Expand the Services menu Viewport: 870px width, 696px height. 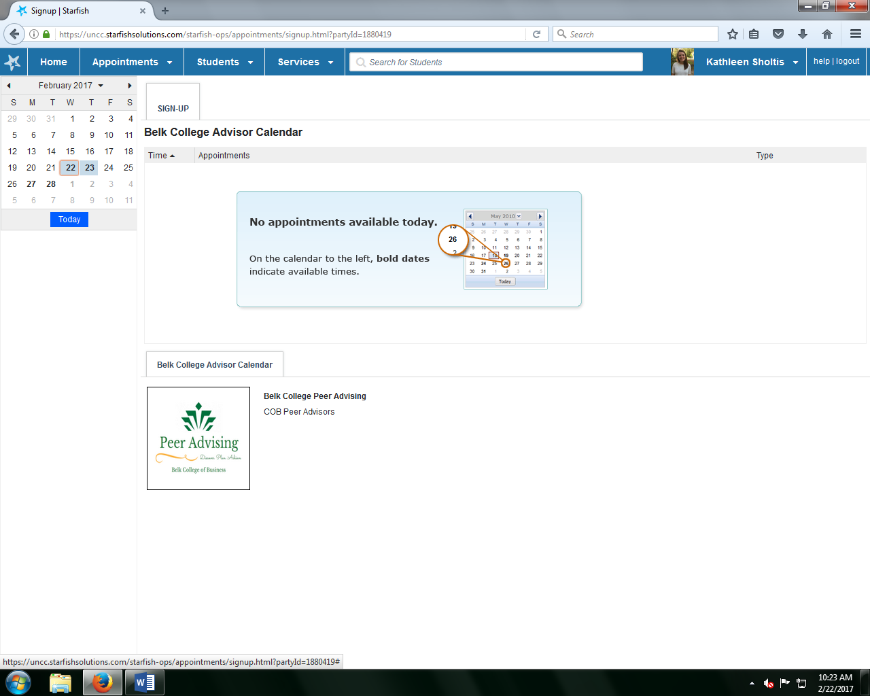click(x=305, y=62)
